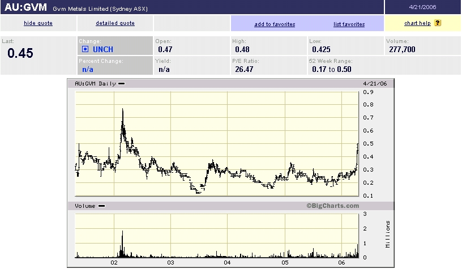Click the 4/21/2006 date in the header
Screen dimensions: 462x273
tap(422, 7)
